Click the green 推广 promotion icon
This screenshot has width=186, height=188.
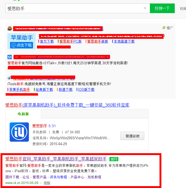pos(164,28)
